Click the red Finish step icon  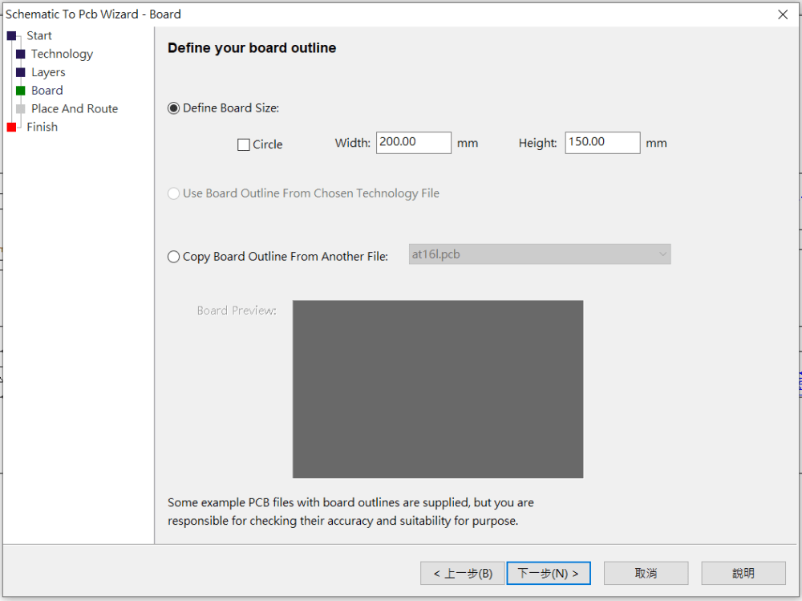point(11,127)
